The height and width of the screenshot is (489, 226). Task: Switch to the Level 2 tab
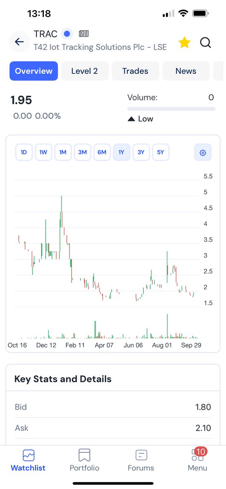click(x=85, y=71)
